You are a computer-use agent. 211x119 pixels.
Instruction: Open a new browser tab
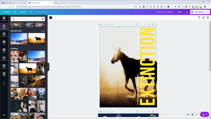[56, 3]
